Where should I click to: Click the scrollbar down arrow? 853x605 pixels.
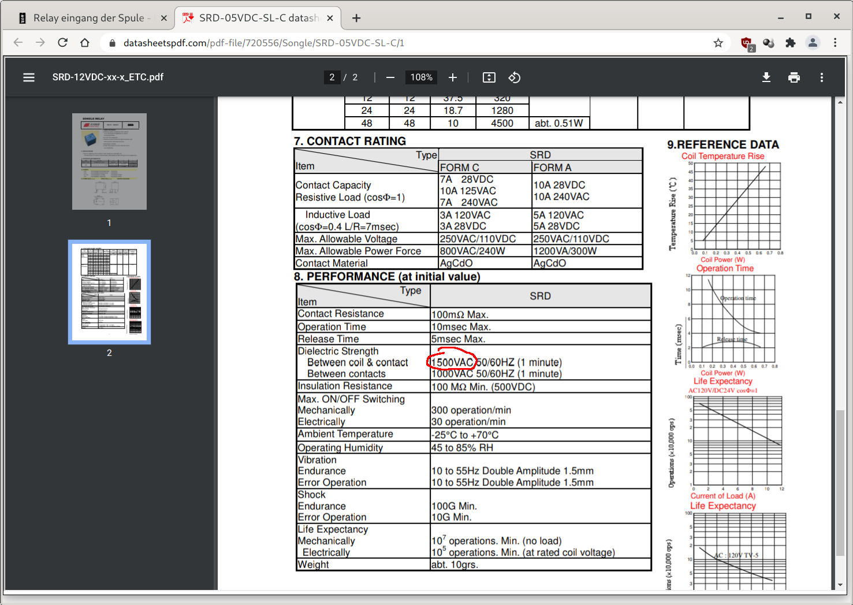coord(840,585)
